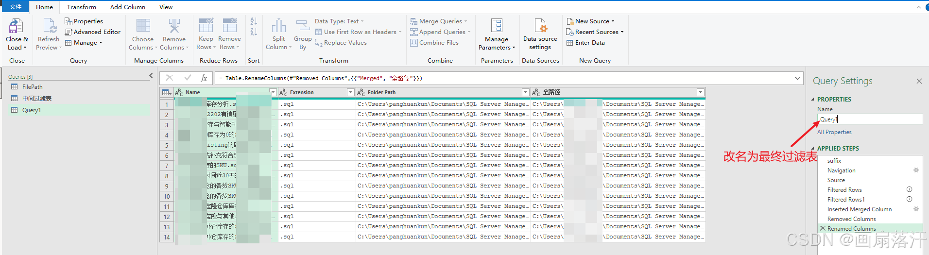Switch to the Home tab
The height and width of the screenshot is (255, 929).
click(44, 7)
